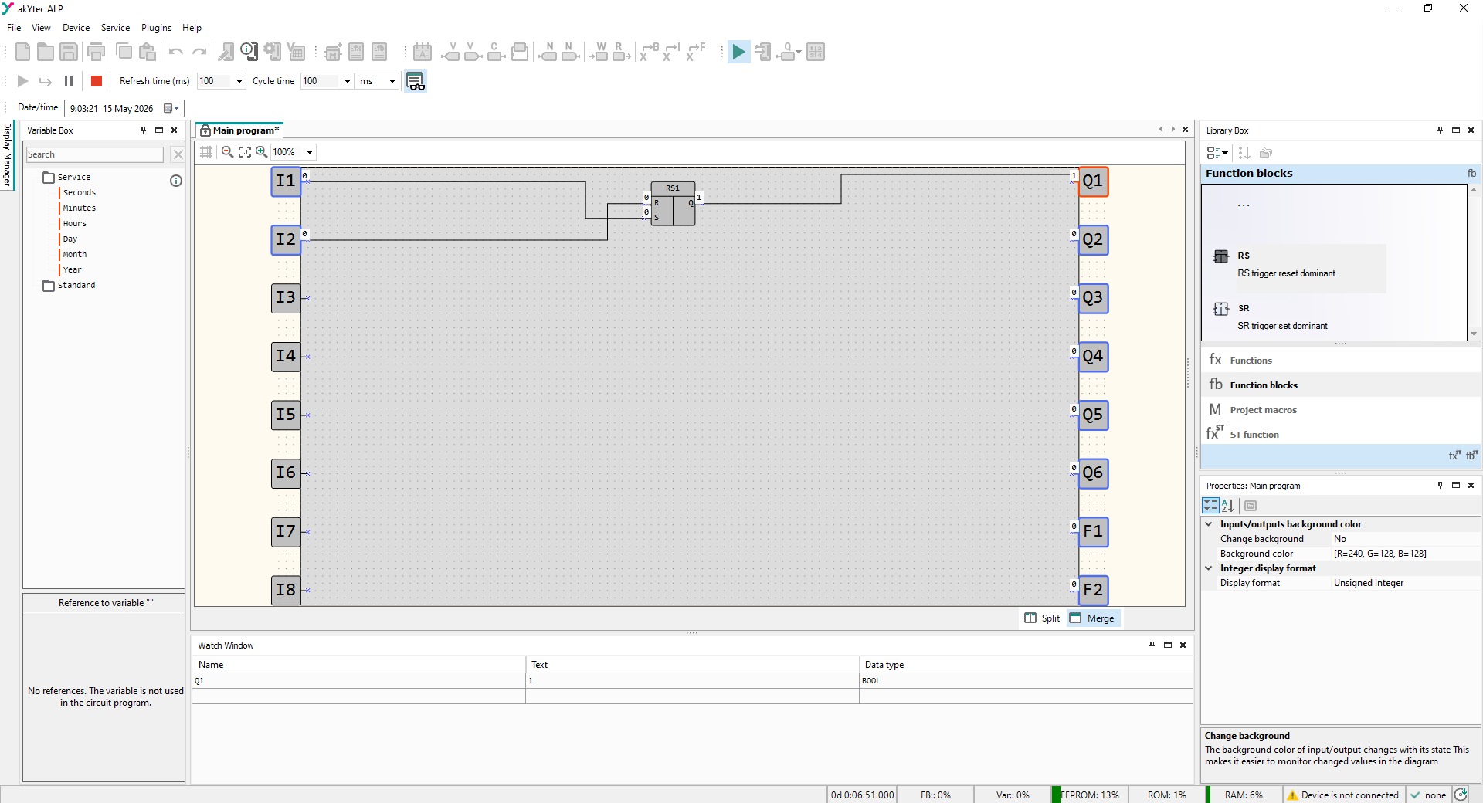Screen dimensions: 1483x803
Task: Insert a comment block from the toolbar
Action: click(423, 52)
